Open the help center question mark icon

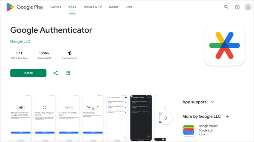[237, 7]
